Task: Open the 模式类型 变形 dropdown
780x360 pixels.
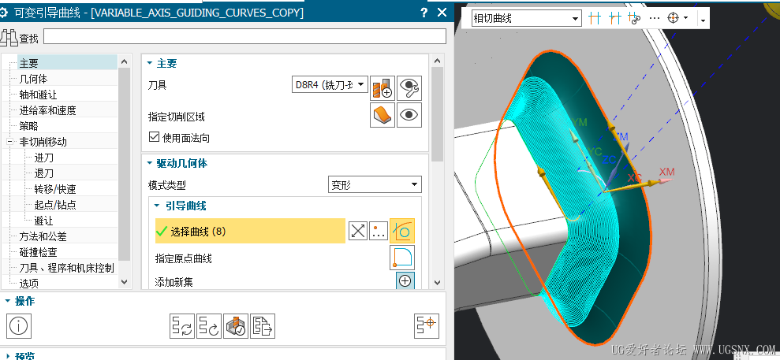Action: pyautogui.click(x=375, y=184)
